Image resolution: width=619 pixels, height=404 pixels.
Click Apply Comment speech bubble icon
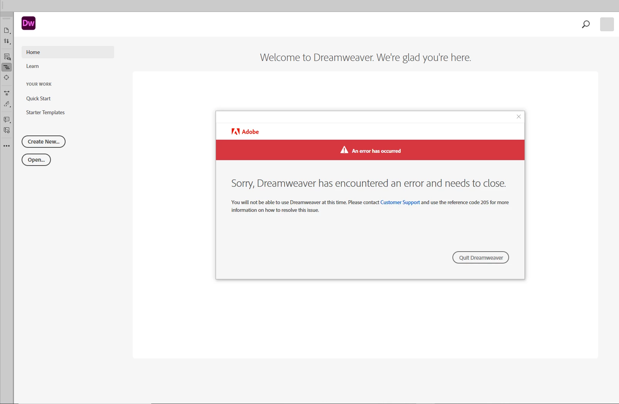click(7, 120)
